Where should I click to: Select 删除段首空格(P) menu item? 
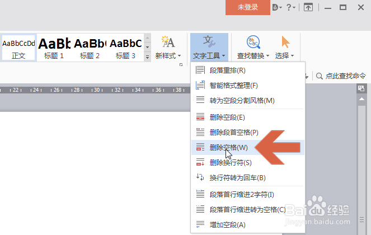(x=248, y=132)
